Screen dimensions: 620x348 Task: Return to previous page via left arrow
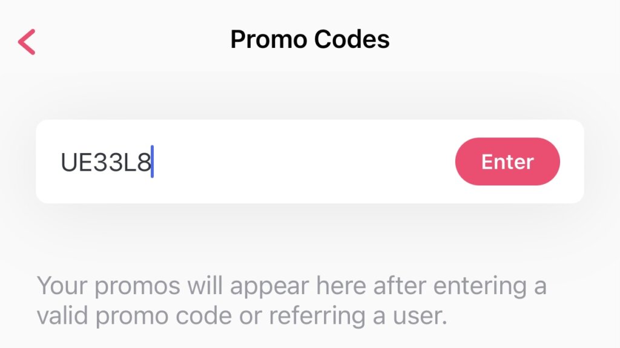pos(27,42)
